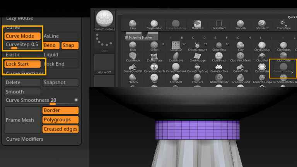Adjust the Curve Smoothness slider
Viewport: 297px width, 167px height.
(x=41, y=101)
